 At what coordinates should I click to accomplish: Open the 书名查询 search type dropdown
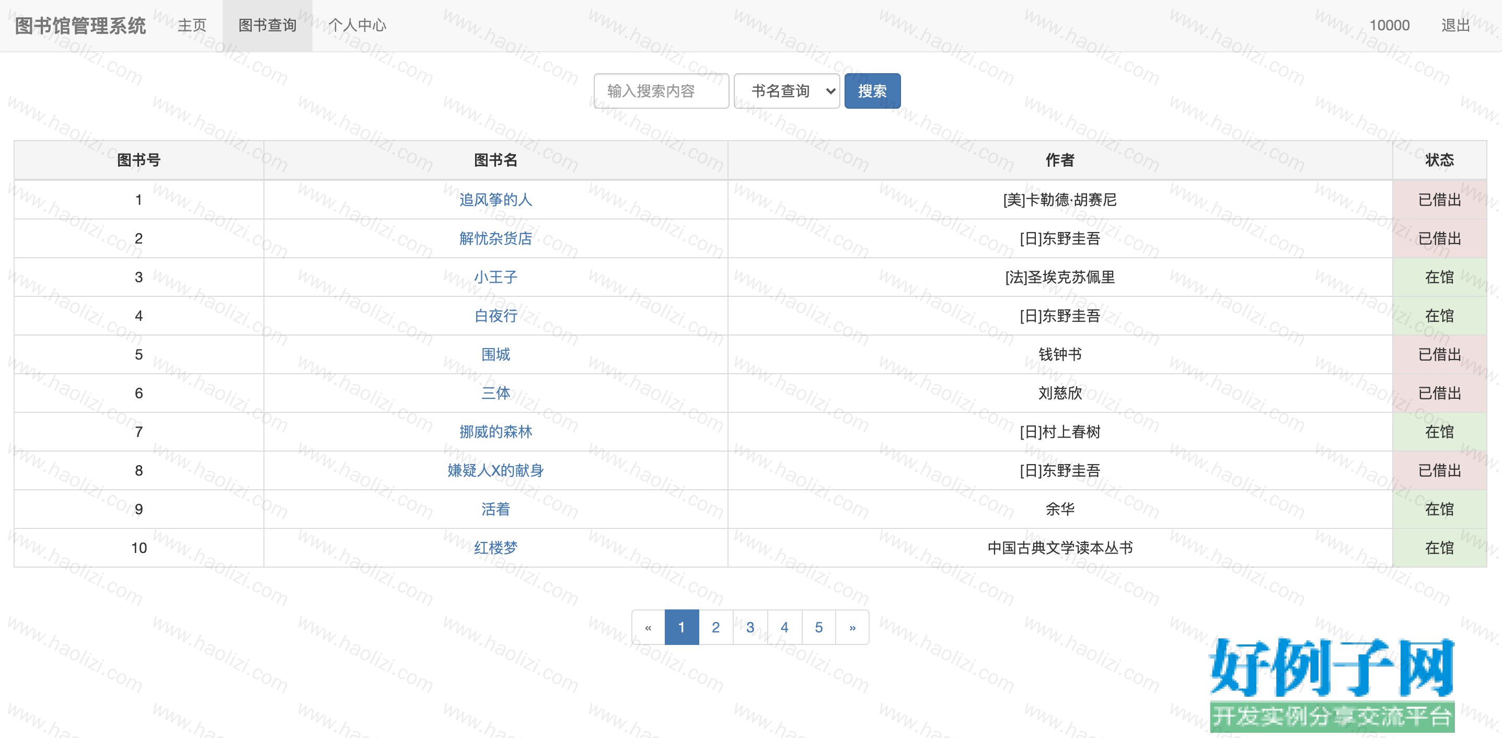787,91
